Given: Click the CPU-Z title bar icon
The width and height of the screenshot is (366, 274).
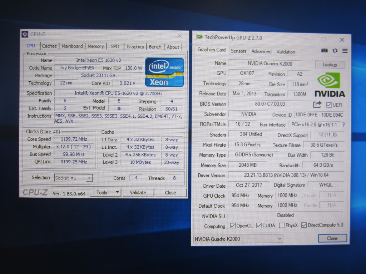Looking at the screenshot, I should click(x=25, y=34).
